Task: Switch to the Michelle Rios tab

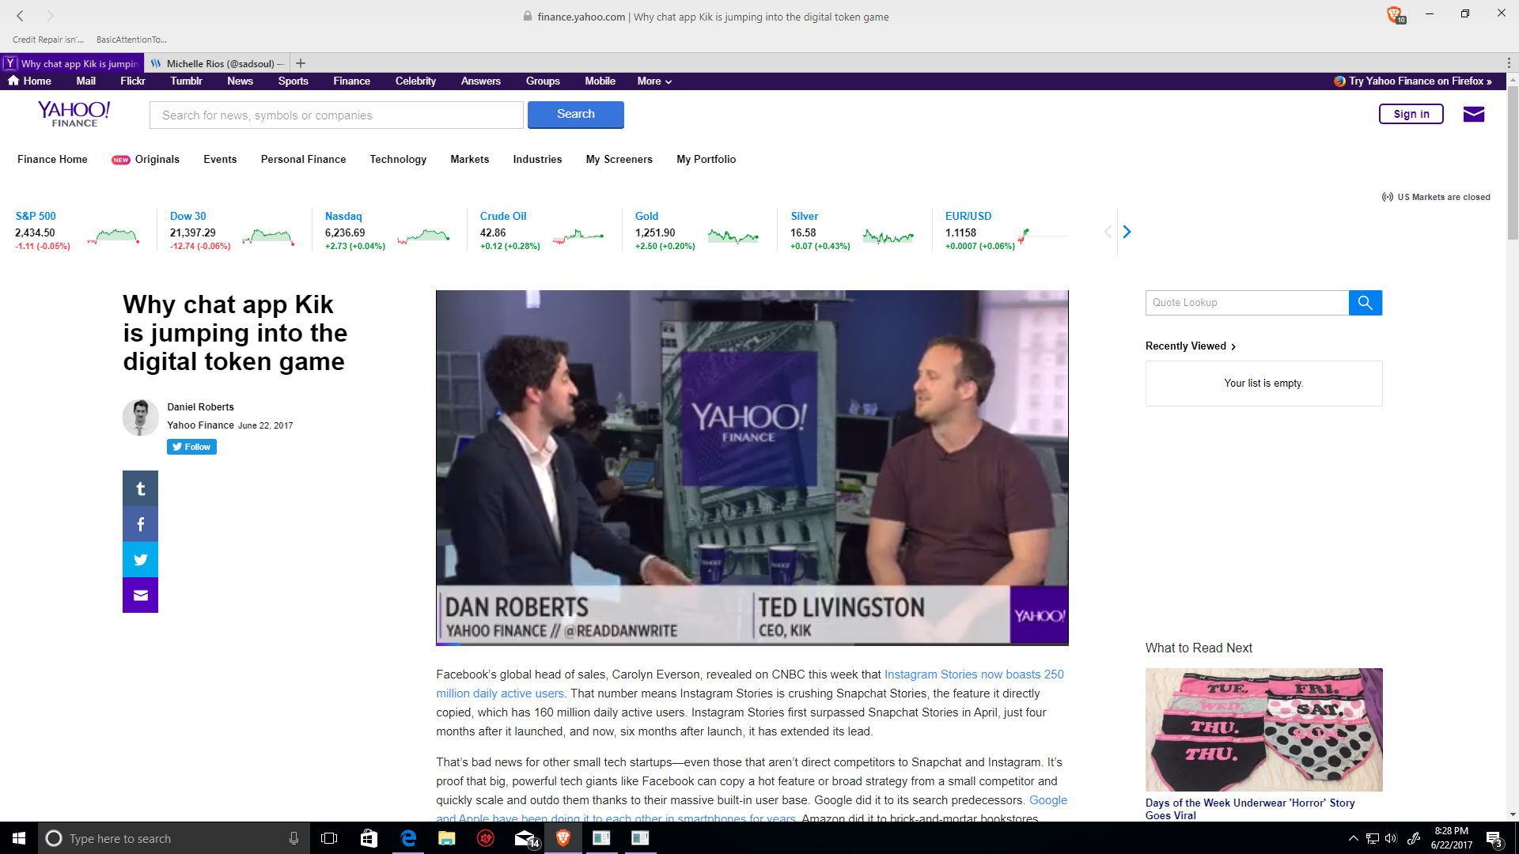Action: [x=217, y=63]
